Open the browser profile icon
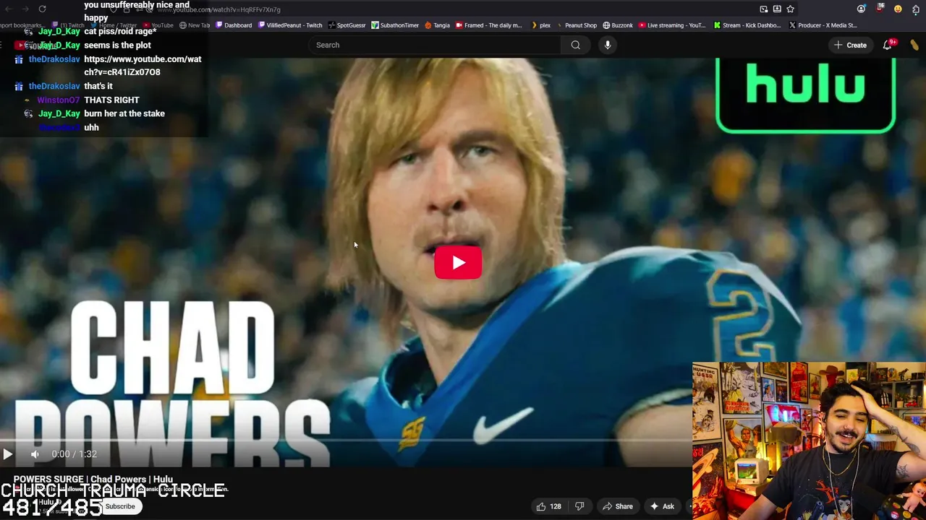 (861, 9)
